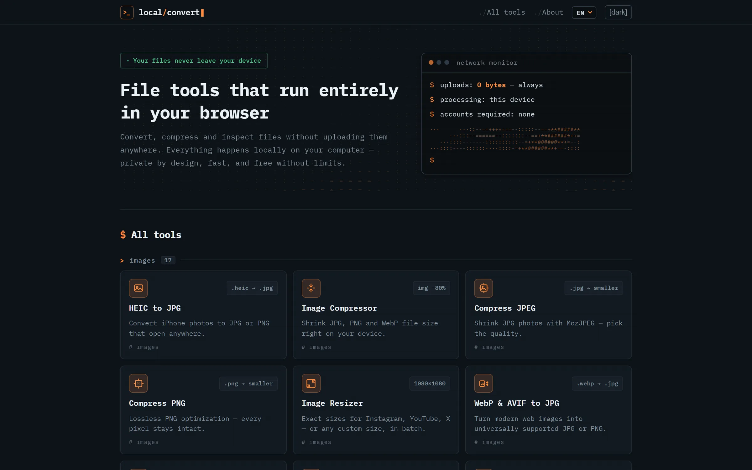Click the img −80% badge
Viewport: 752px width, 470px height.
pyautogui.click(x=431, y=288)
